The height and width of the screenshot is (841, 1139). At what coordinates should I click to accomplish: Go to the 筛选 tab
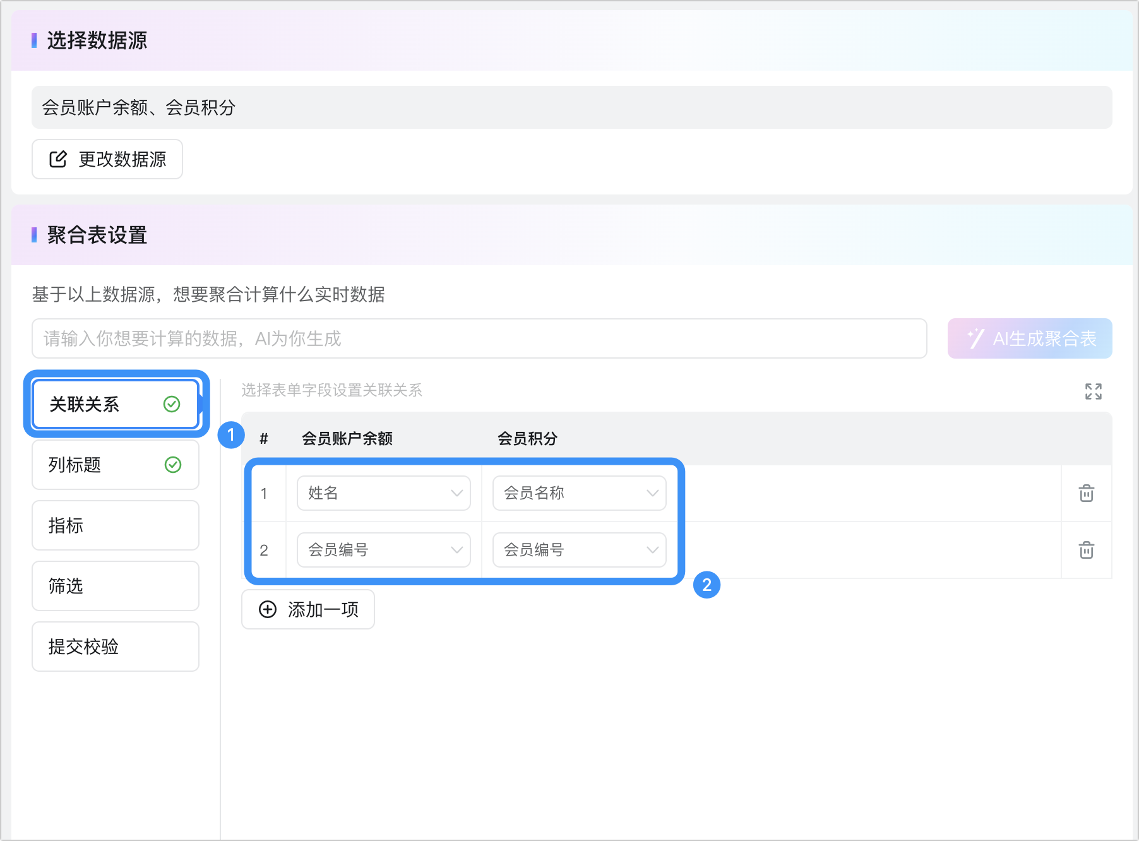116,586
